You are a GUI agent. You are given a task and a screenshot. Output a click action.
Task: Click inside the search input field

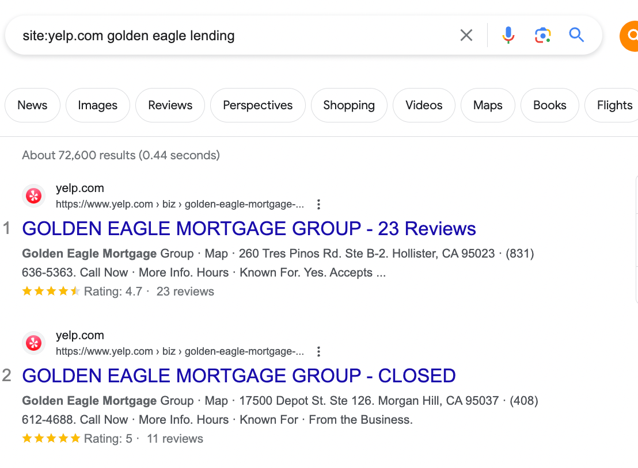click(230, 35)
